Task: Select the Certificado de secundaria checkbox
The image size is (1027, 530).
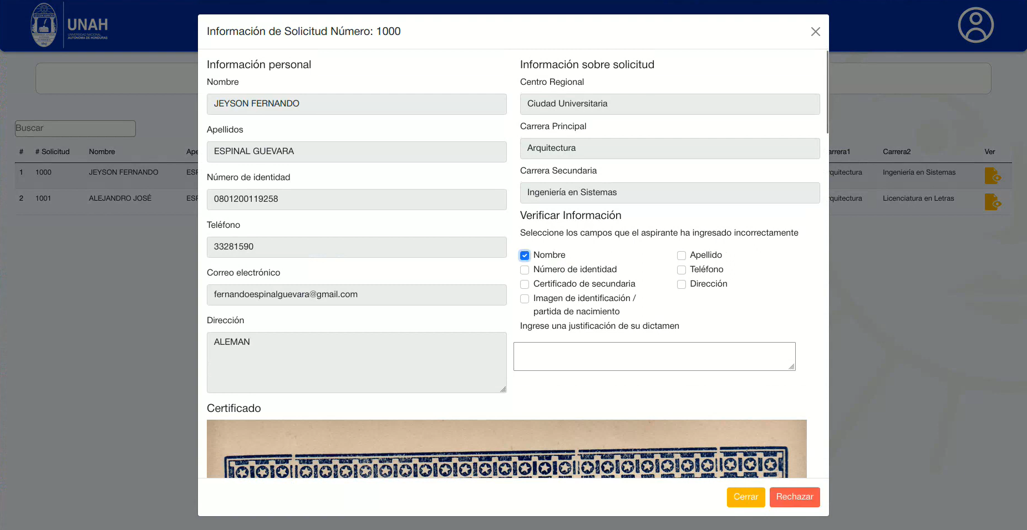Action: (525, 284)
